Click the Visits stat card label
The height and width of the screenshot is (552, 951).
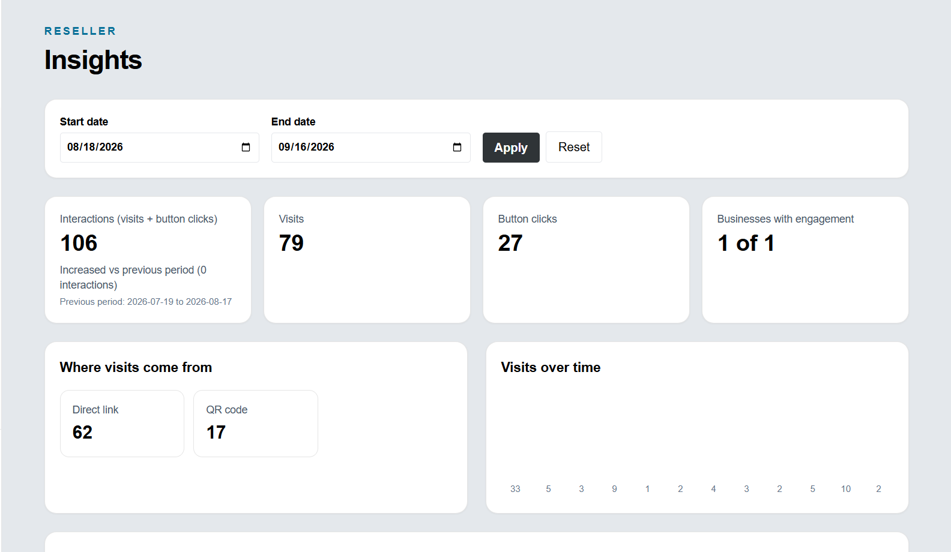click(x=291, y=219)
